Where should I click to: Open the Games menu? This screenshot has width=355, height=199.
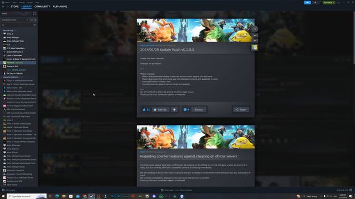[x=30, y=2]
